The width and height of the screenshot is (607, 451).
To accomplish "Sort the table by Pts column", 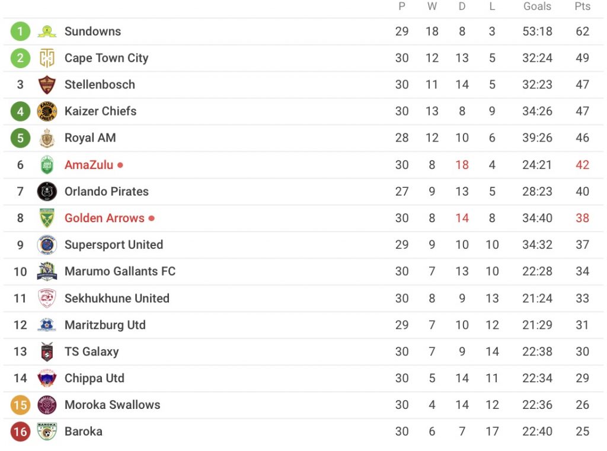I will pyautogui.click(x=582, y=7).
